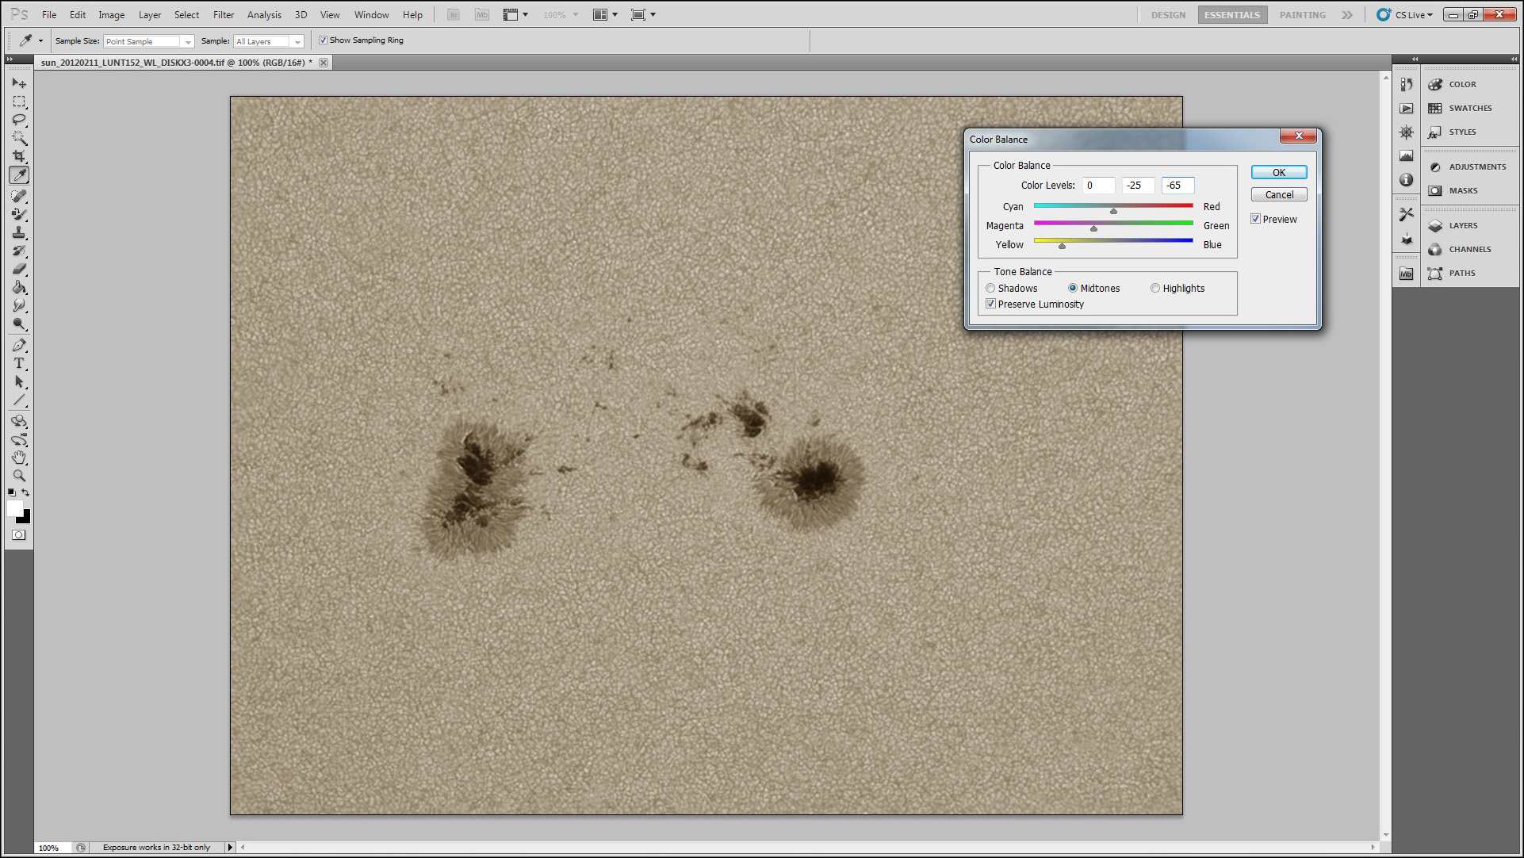Click OK in Color Balance dialog
The image size is (1524, 858).
pyautogui.click(x=1278, y=173)
